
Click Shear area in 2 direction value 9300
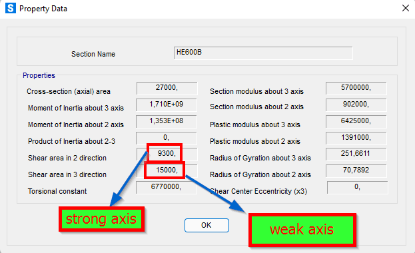(167, 154)
